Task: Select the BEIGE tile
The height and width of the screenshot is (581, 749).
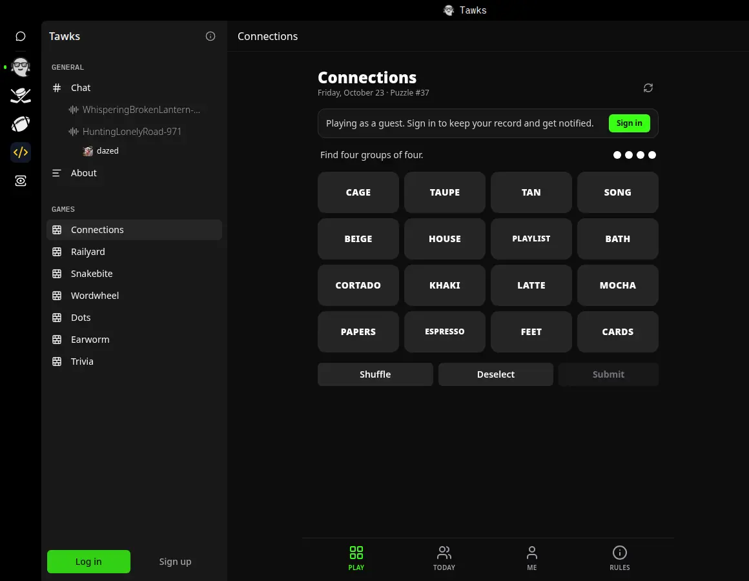Action: [358, 239]
